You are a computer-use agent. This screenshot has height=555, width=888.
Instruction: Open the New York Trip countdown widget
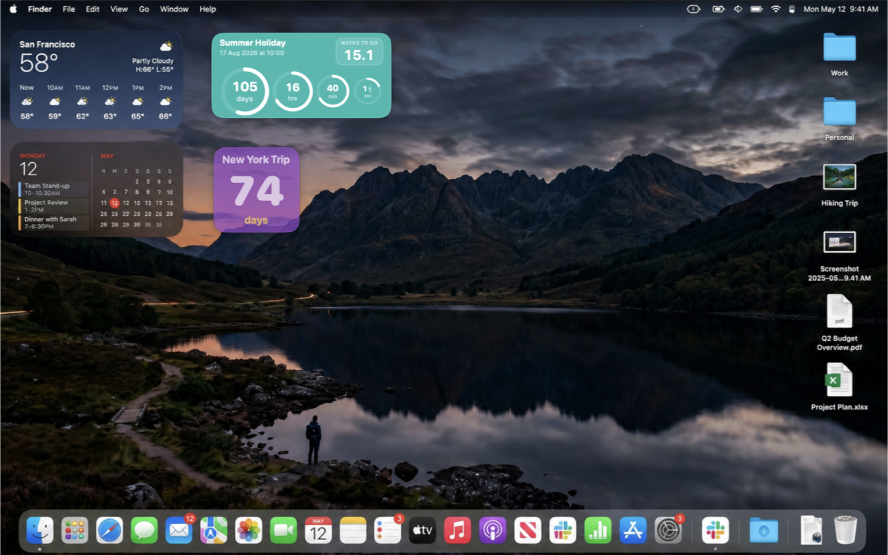[257, 190]
